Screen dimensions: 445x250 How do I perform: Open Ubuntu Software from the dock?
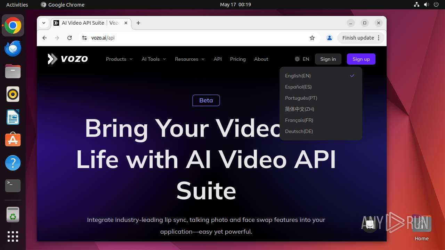coord(13,140)
